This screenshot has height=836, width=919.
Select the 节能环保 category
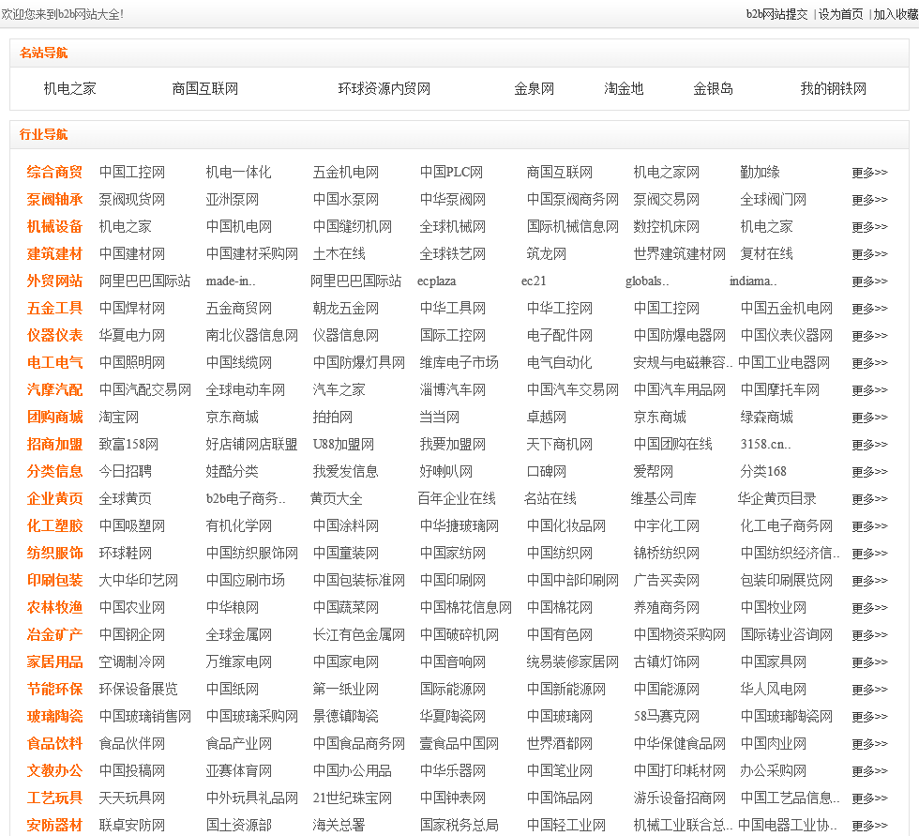54,689
